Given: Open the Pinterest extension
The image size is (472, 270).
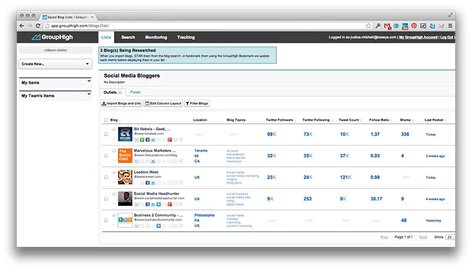Looking at the screenshot, I should pos(414,26).
